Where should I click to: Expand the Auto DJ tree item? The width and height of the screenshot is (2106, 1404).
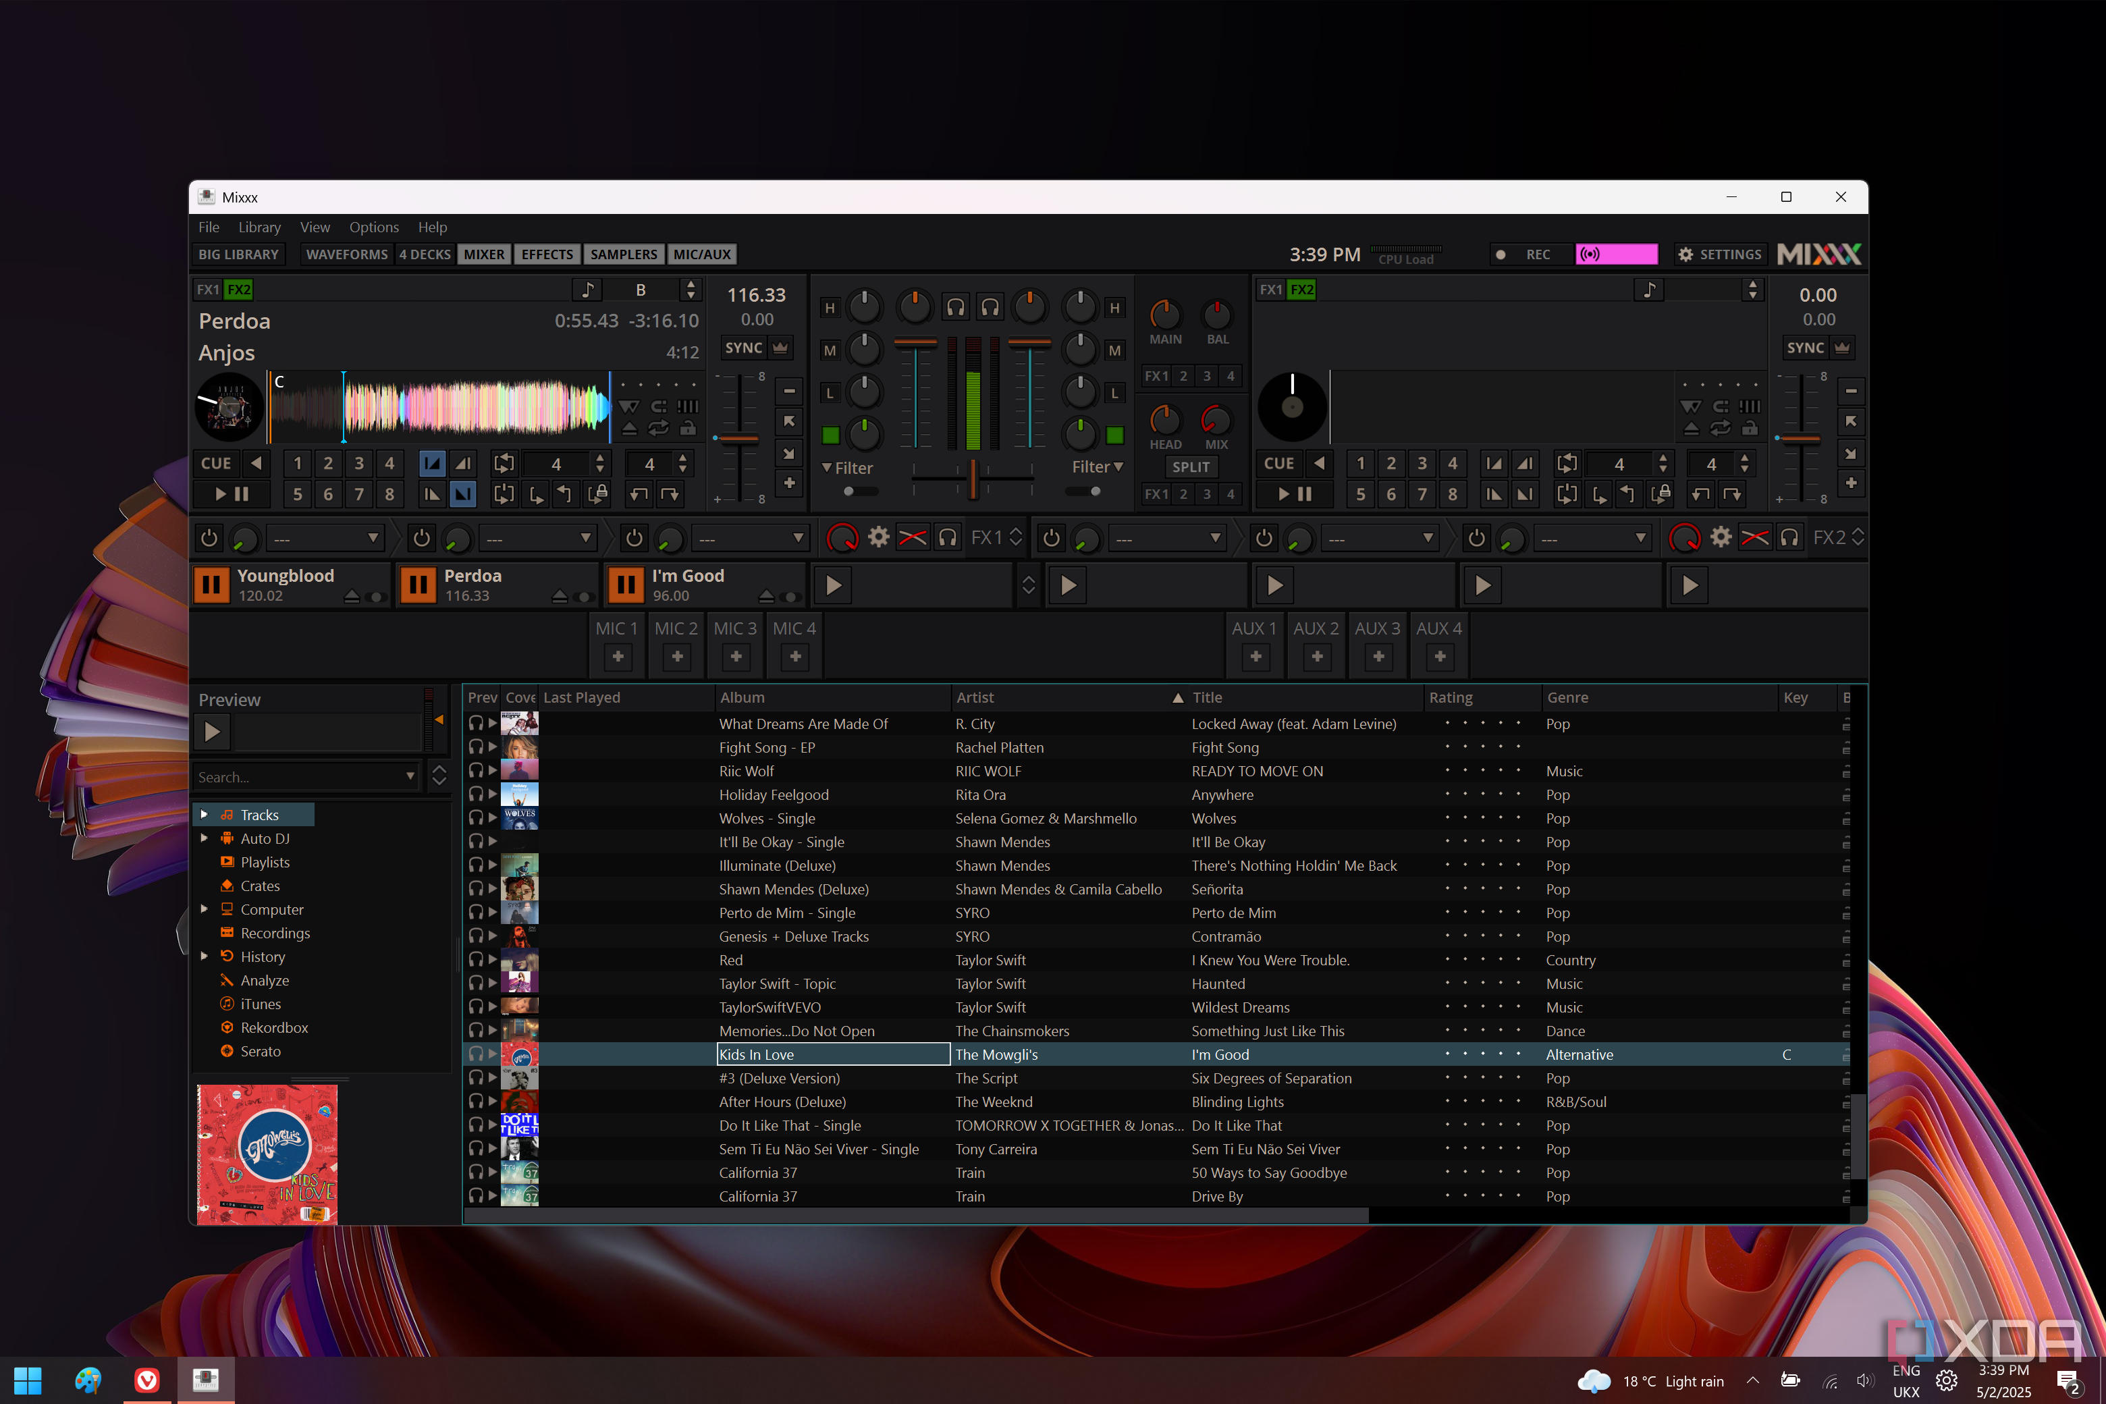point(204,838)
